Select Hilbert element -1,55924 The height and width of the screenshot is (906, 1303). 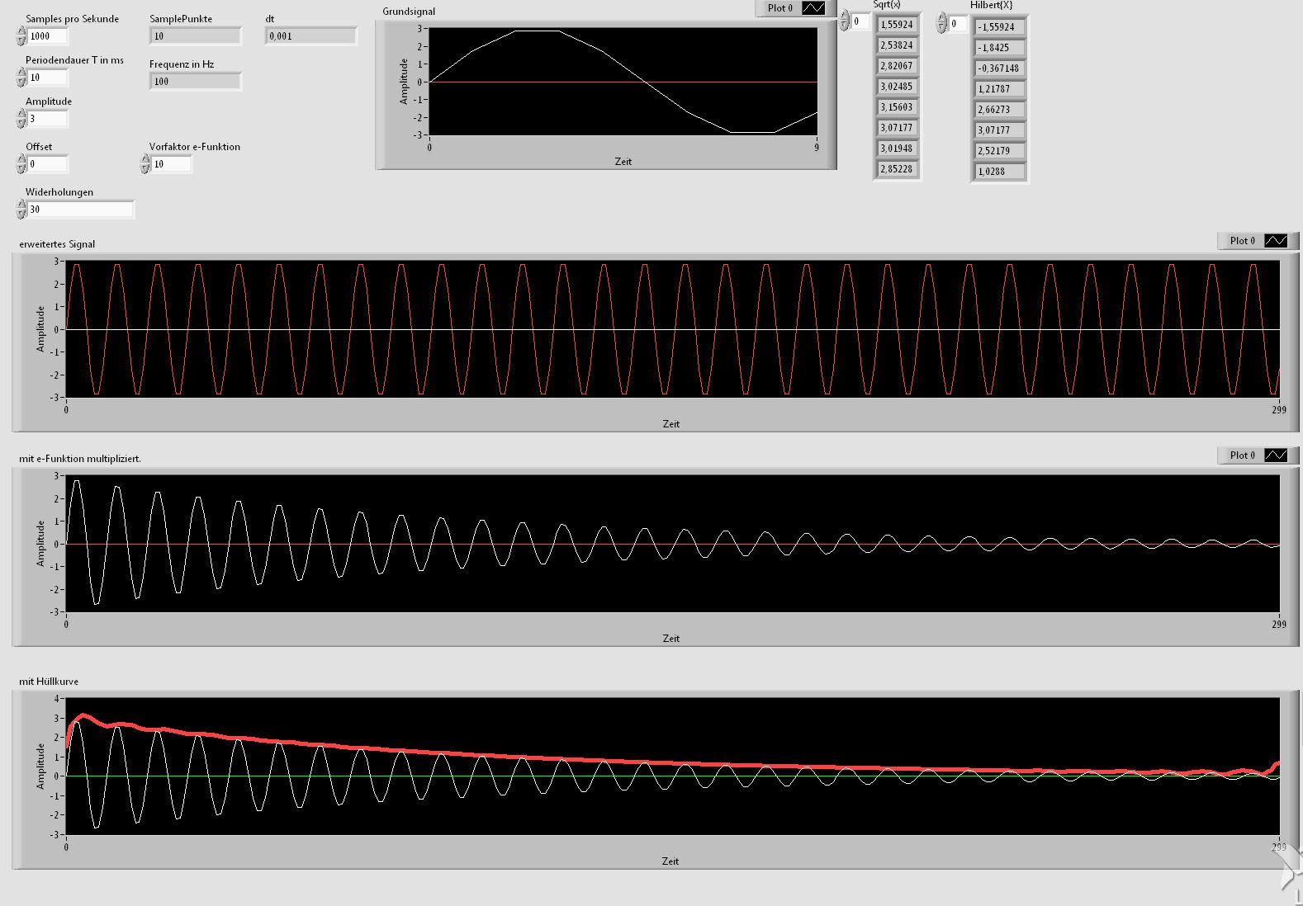[999, 27]
